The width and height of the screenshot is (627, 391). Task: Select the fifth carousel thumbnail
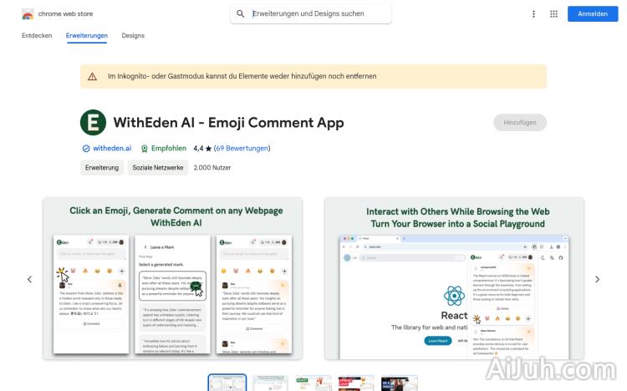400,383
